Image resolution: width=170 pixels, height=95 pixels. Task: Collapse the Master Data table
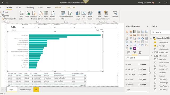click(x=151, y=38)
